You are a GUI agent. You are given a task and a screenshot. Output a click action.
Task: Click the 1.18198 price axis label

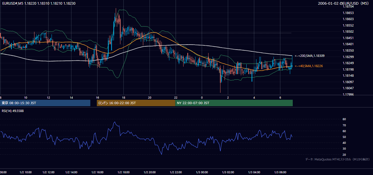(348, 69)
